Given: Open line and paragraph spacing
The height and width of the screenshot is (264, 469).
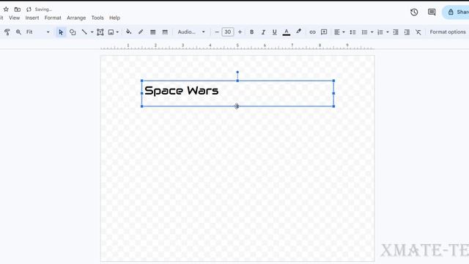Looking at the screenshot, I should [x=352, y=32].
